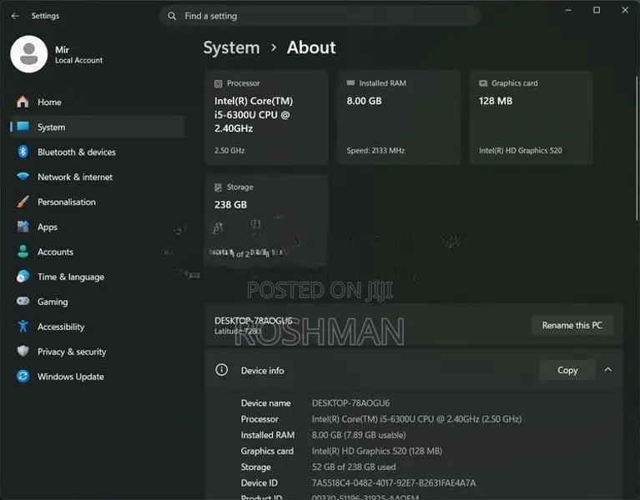Image resolution: width=640 pixels, height=500 pixels.
Task: Click the Windows Update refresh icon
Action: 23,376
